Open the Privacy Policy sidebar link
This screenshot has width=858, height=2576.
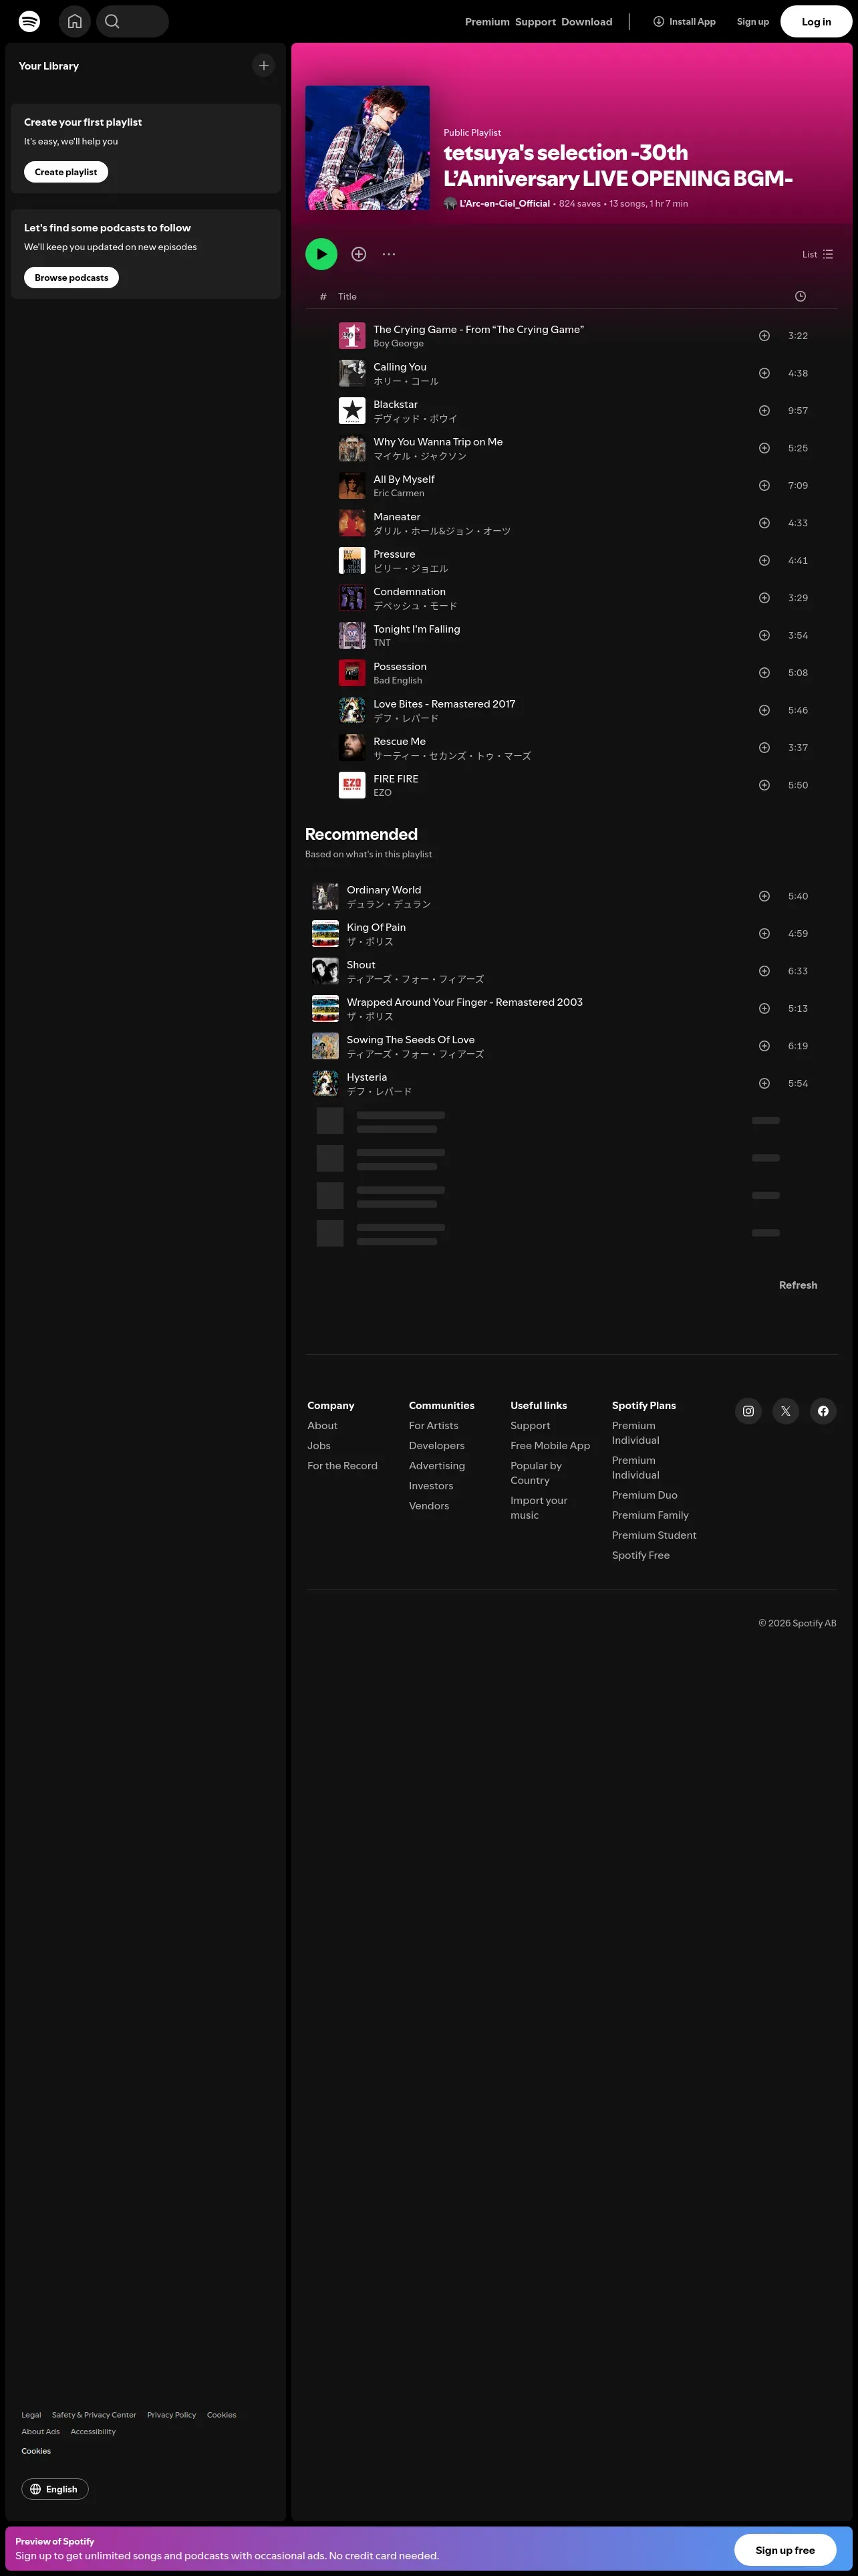(172, 2415)
